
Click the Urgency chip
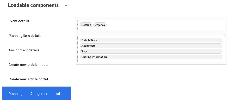click(x=100, y=25)
